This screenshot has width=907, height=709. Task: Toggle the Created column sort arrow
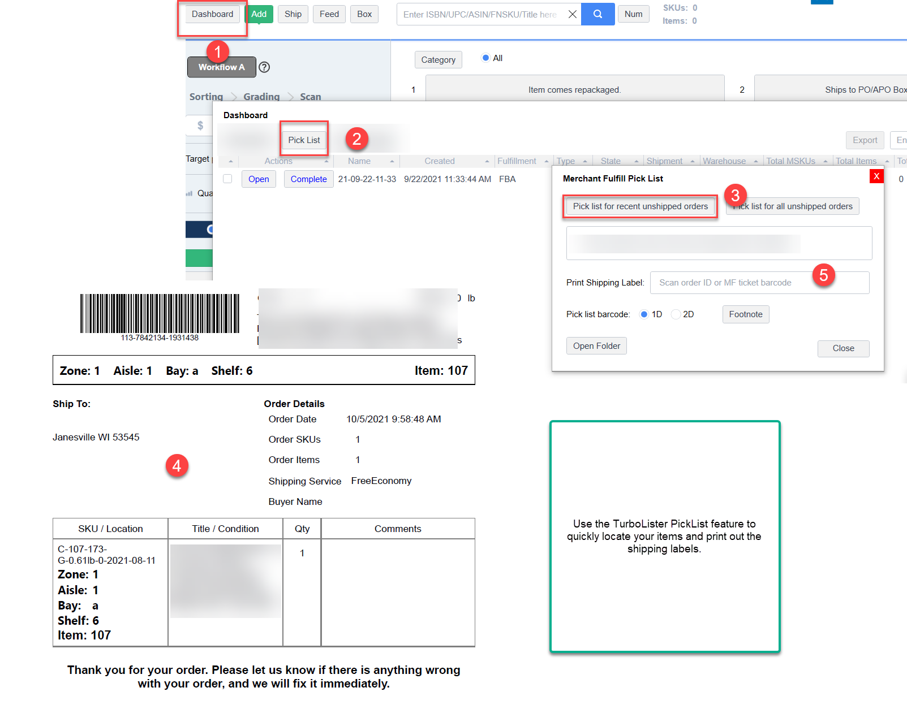(487, 162)
